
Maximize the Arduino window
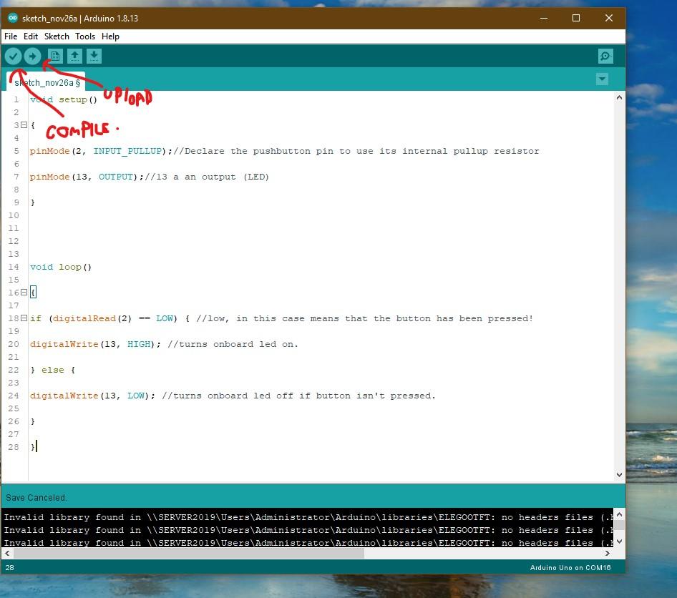576,18
